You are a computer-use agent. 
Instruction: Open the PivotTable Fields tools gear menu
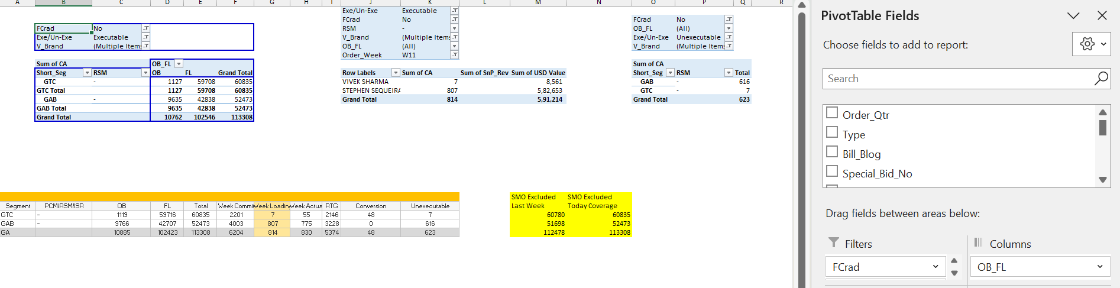pos(1091,44)
